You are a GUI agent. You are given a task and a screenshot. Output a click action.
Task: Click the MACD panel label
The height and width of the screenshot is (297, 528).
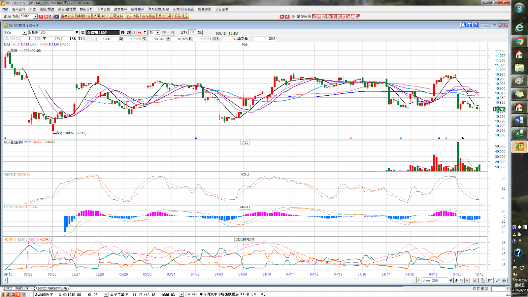coord(245,207)
